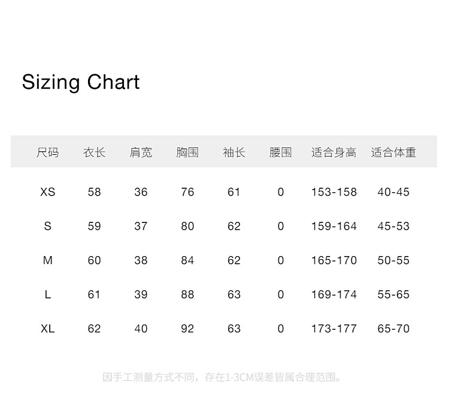Click bust value 88 in the L row
The height and width of the screenshot is (403, 449).
click(187, 294)
